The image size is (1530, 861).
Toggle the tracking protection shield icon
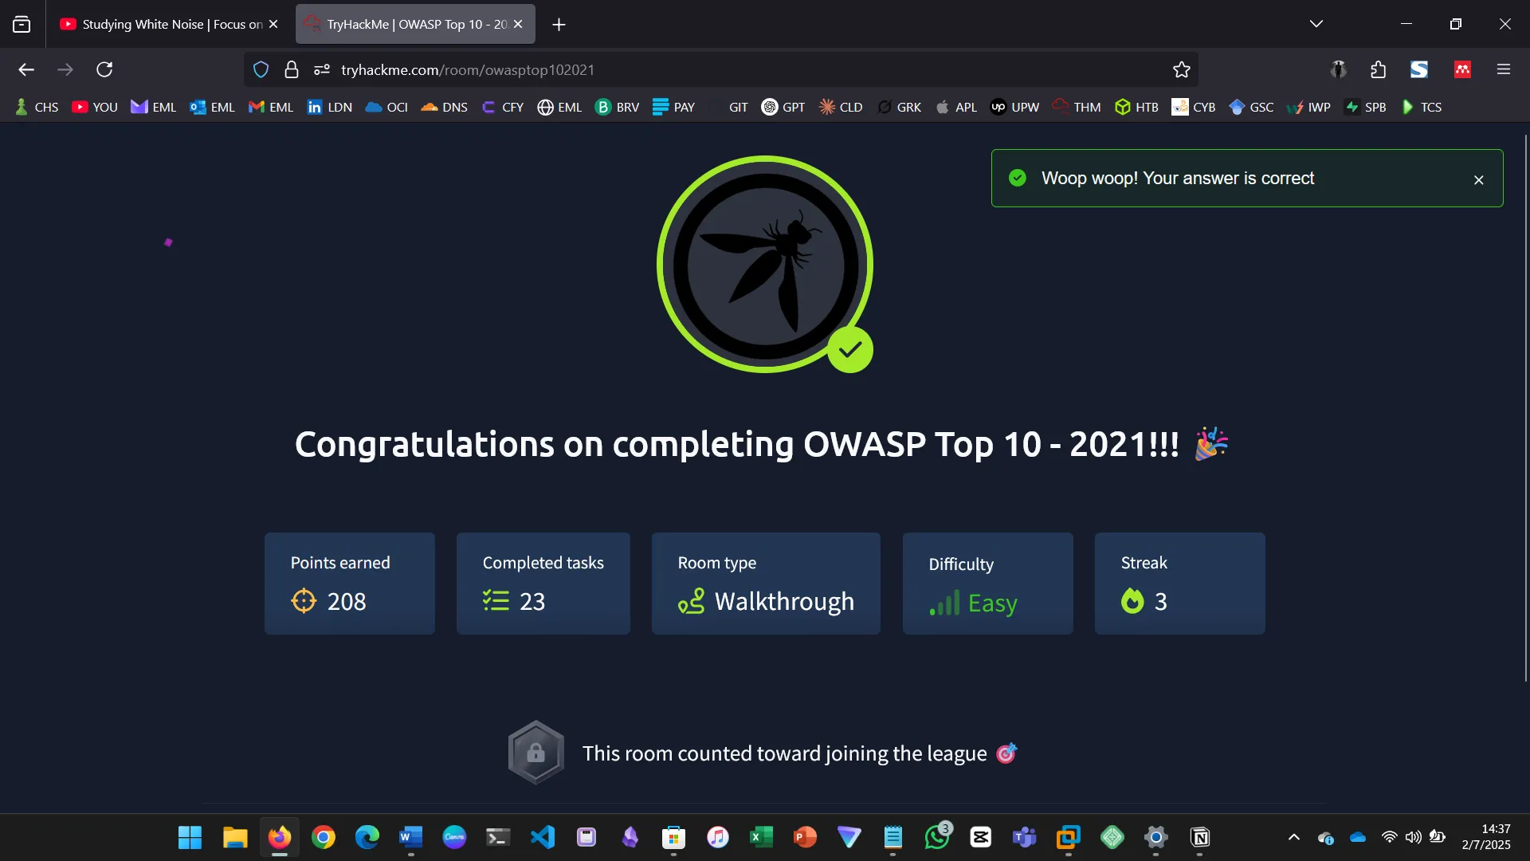tap(261, 69)
